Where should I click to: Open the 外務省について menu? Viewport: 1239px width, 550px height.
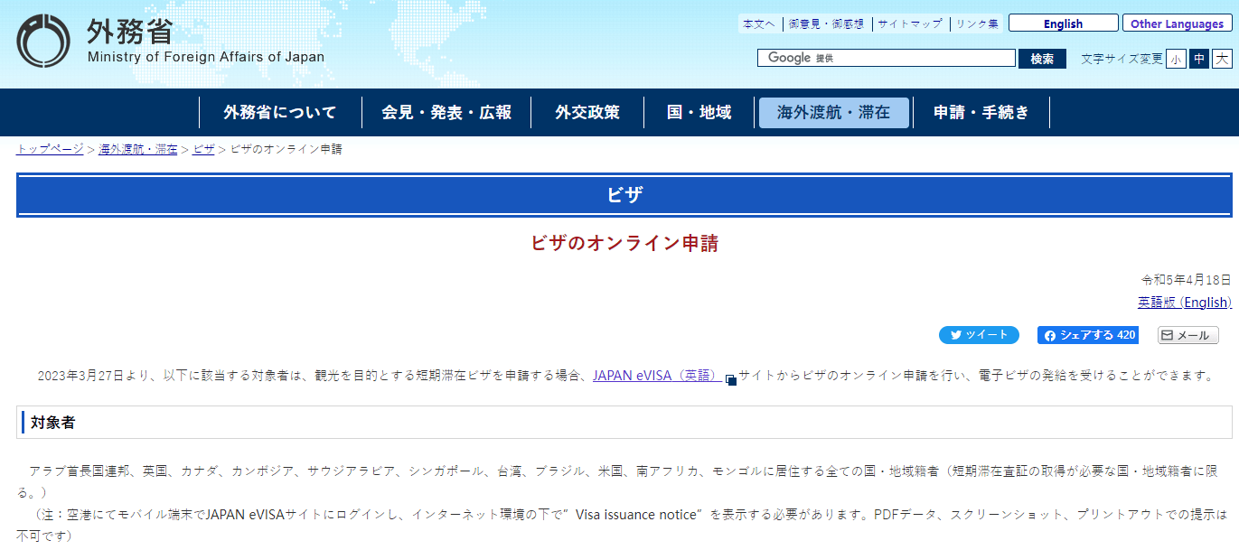280,113
